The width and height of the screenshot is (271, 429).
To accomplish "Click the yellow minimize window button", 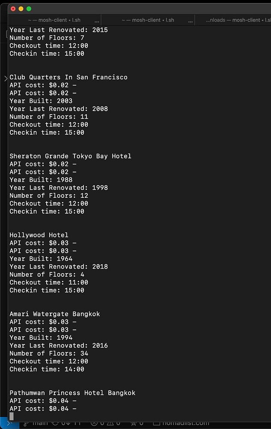I will (x=21, y=9).
